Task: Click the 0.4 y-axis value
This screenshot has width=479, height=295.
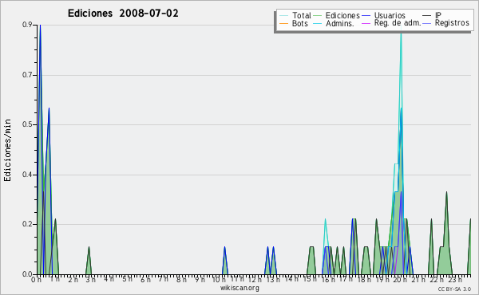Action: [x=27, y=175]
